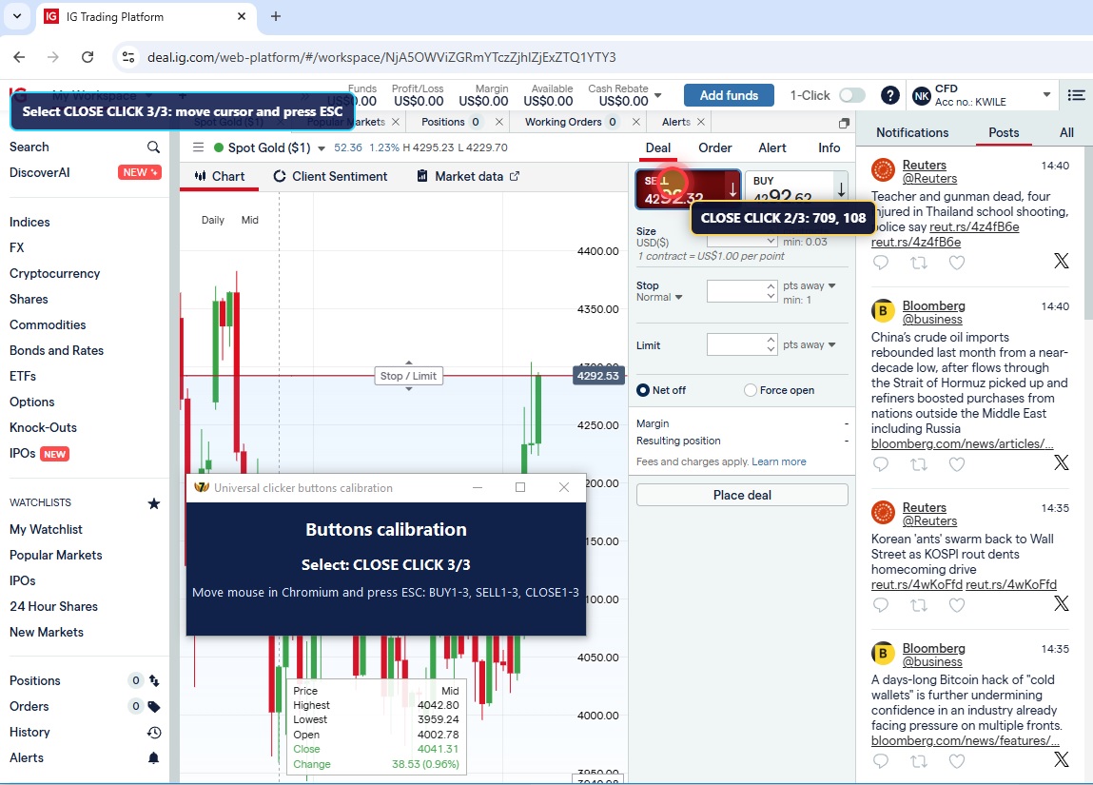Click the Watchlists star icon
This screenshot has height=785, width=1093.
[x=154, y=503]
